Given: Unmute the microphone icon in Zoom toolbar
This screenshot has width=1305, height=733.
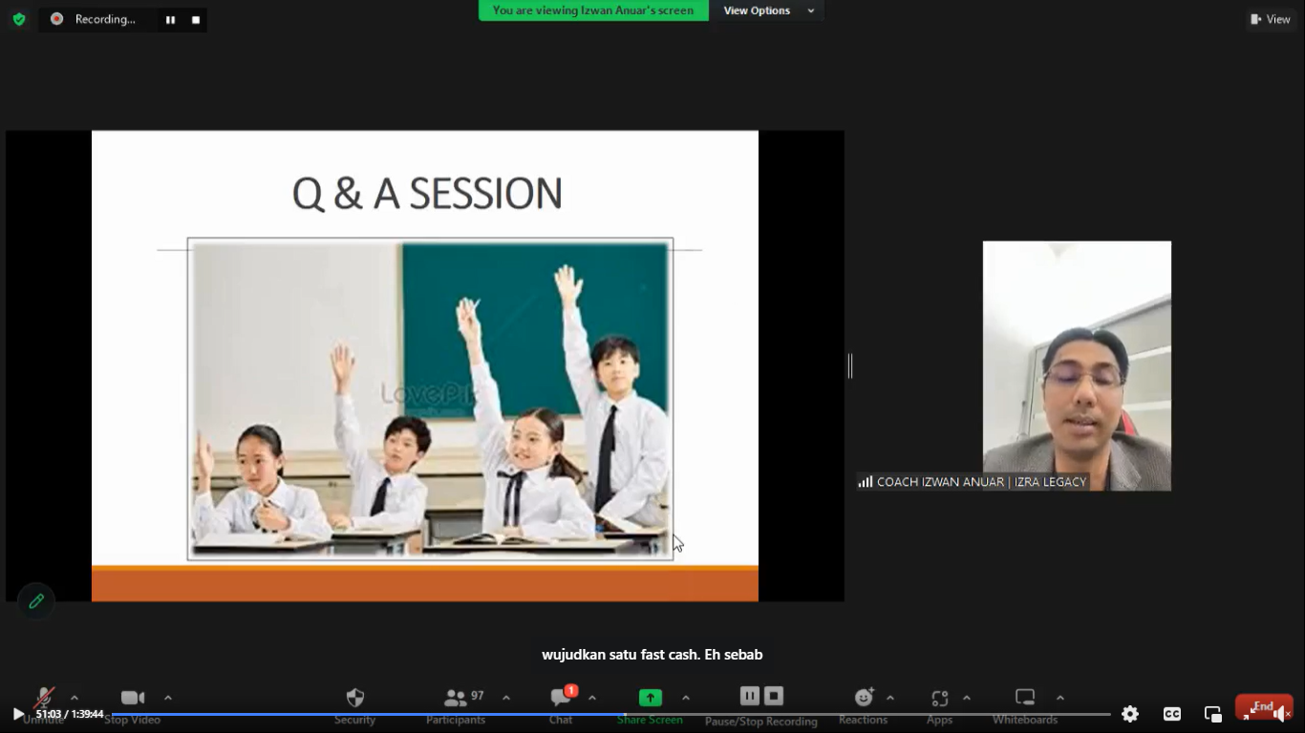Looking at the screenshot, I should click(x=43, y=698).
